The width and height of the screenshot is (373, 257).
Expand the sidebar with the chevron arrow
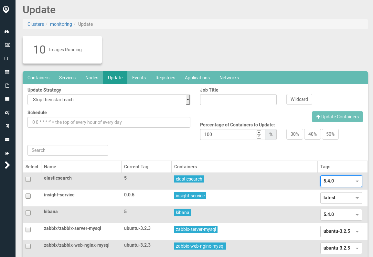point(7,165)
